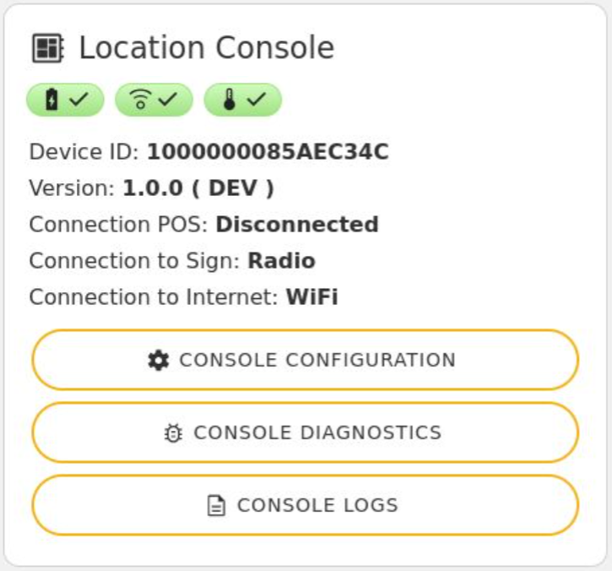
Task: Click the document icon in Console Logs
Action: coord(217,506)
